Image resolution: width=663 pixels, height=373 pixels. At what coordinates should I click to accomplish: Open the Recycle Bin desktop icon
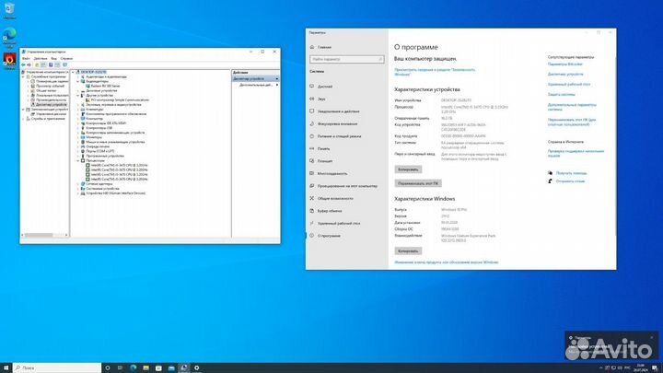tap(9, 10)
